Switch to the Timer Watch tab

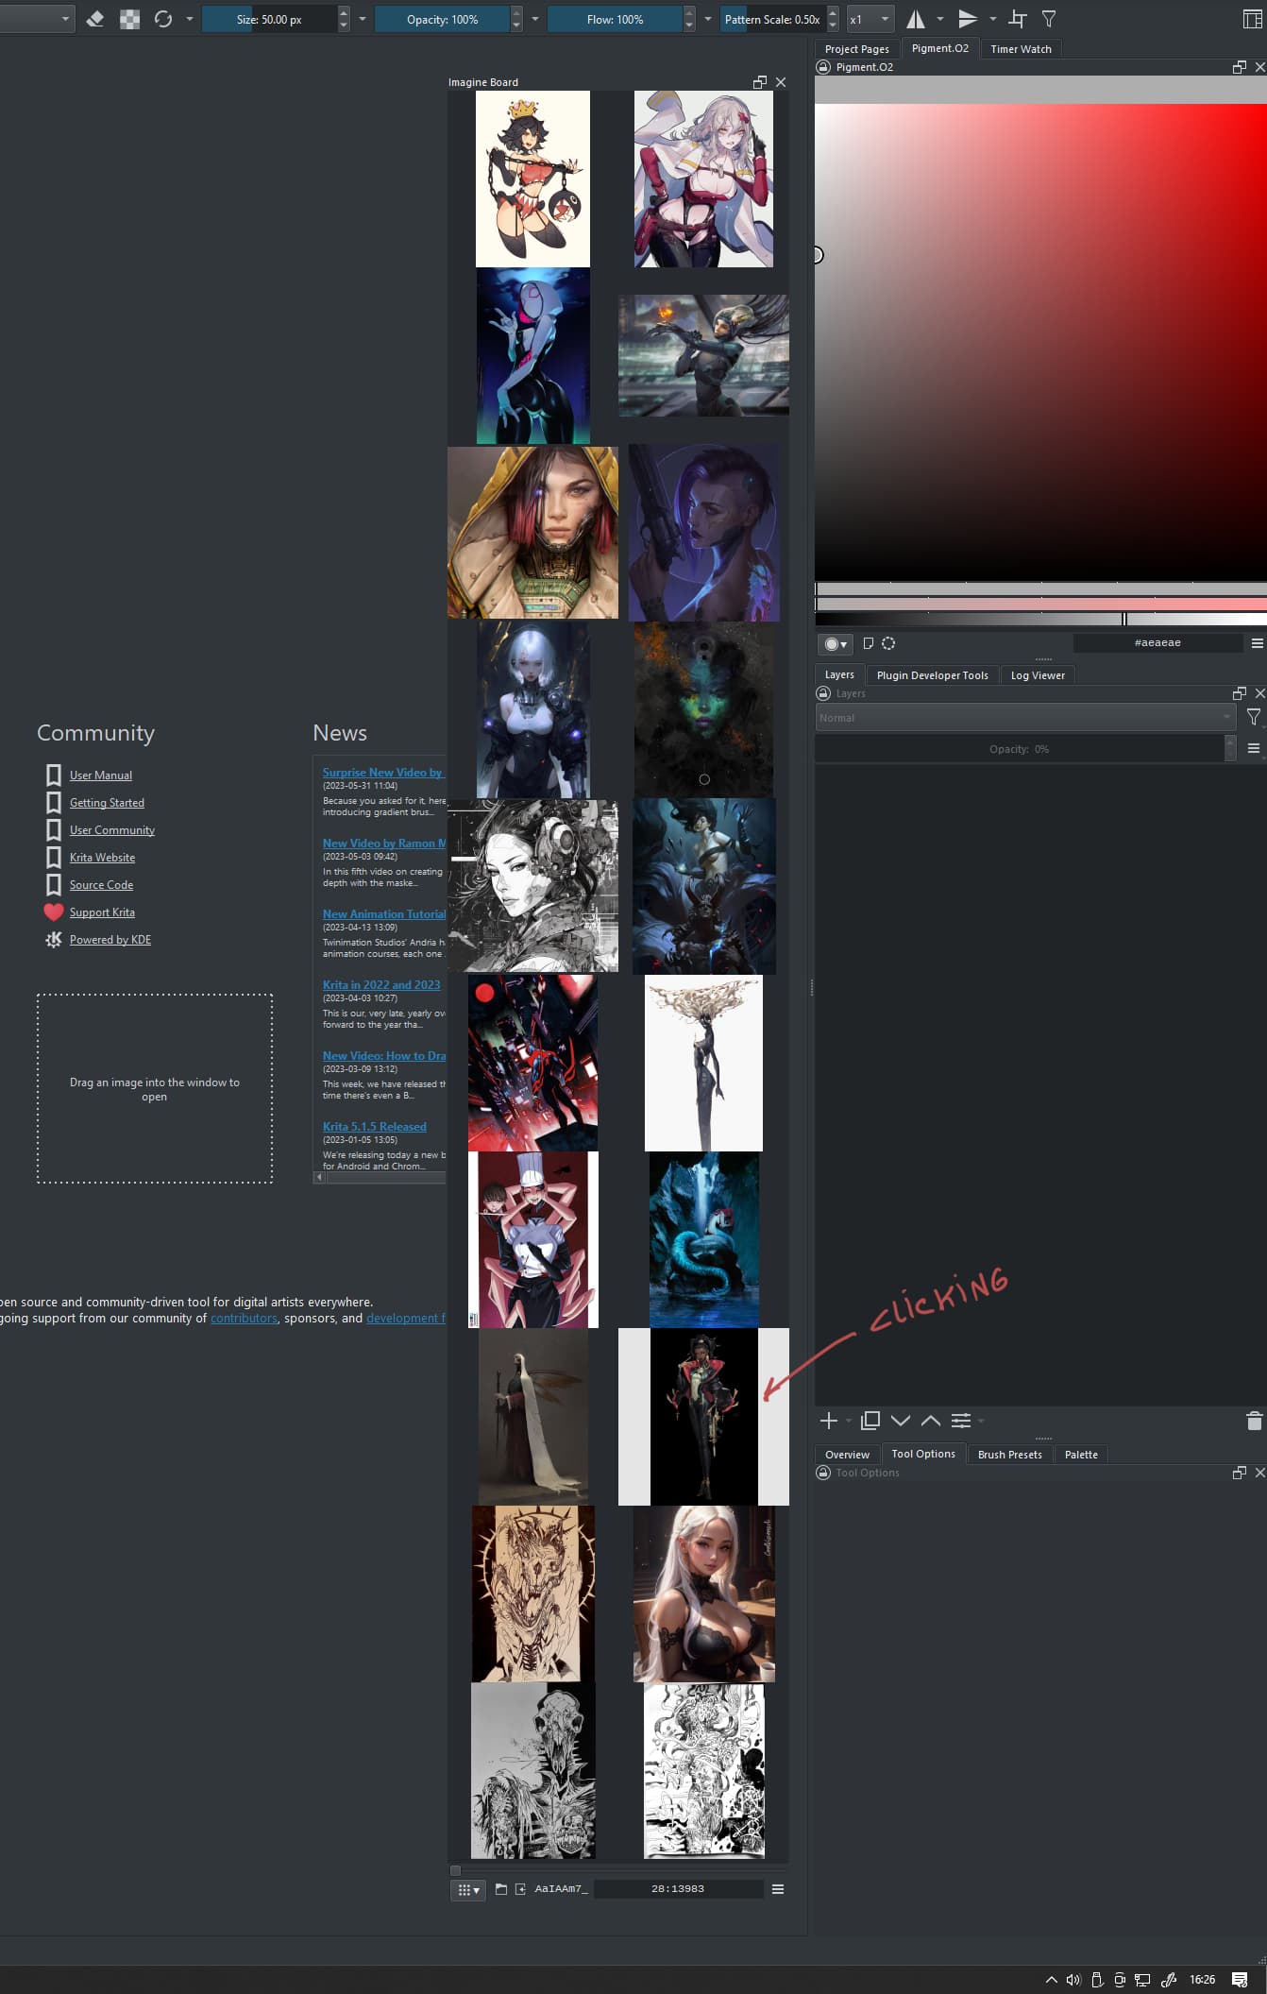coord(1021,49)
